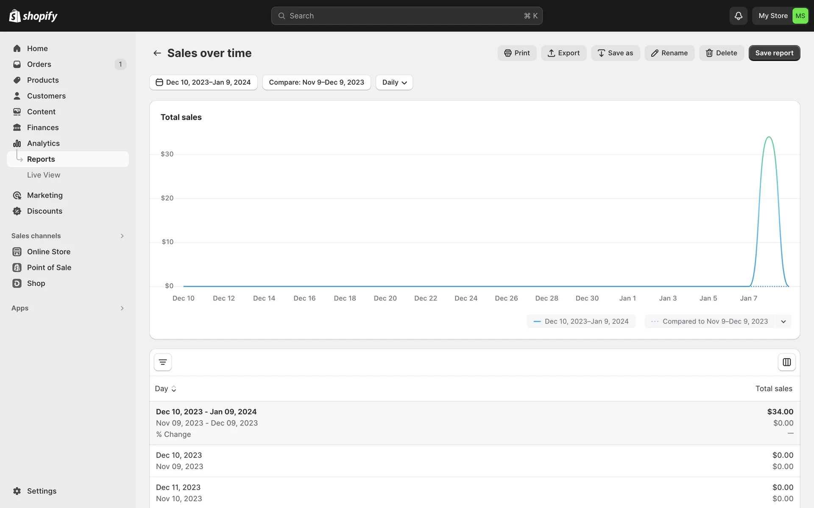The width and height of the screenshot is (814, 508).
Task: Open the edit columns icon button
Action: point(786,362)
